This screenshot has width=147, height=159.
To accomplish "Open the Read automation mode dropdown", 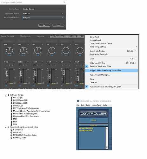I will [9, 62].
